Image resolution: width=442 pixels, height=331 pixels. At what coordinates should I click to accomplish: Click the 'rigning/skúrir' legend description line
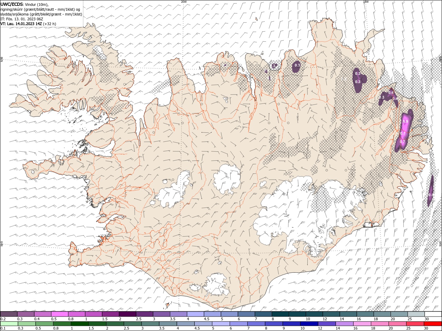40,9
